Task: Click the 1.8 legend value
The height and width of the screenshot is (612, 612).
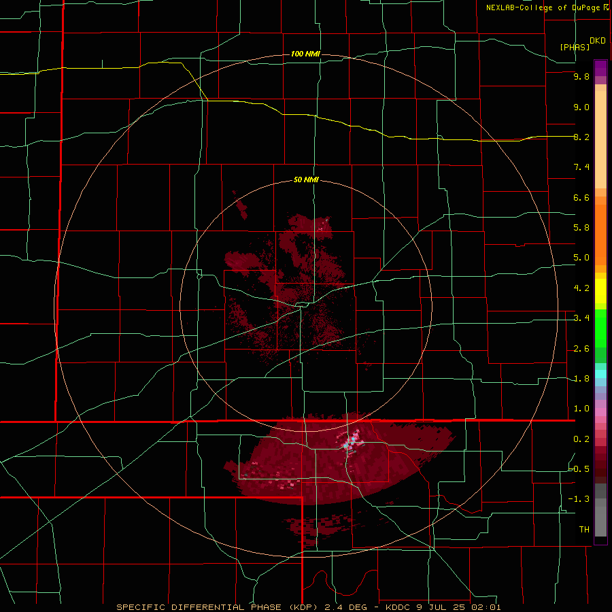Action: pos(581,379)
